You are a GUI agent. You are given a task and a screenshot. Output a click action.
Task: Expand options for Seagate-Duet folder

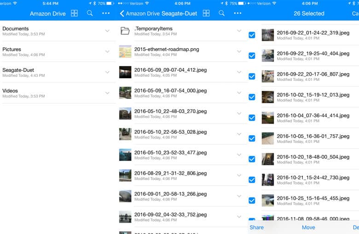tap(107, 72)
